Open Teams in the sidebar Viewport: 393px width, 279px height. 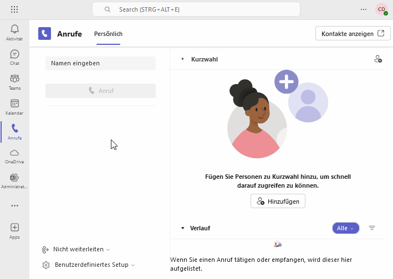[14, 82]
